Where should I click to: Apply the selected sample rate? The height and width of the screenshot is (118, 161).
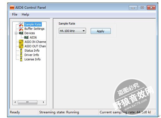point(101,31)
